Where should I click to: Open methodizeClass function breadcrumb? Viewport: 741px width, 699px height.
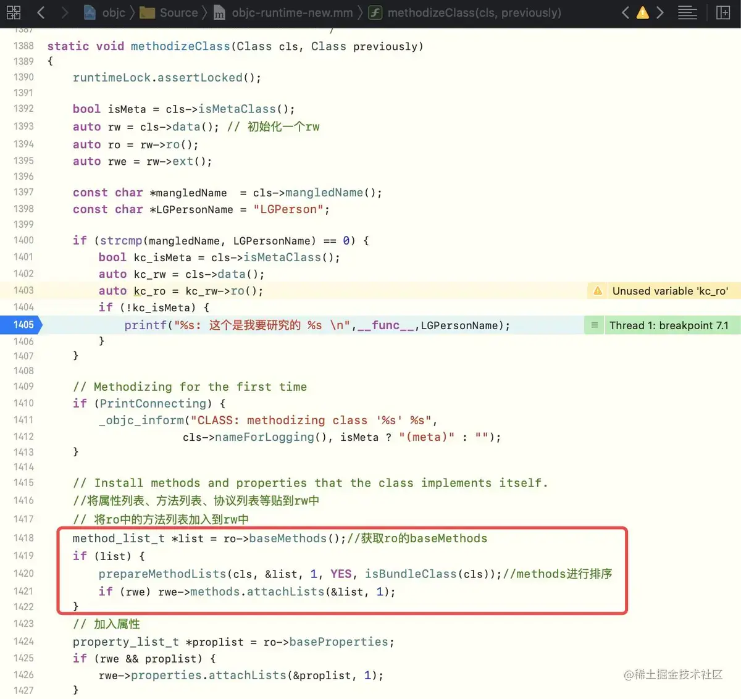pos(465,12)
